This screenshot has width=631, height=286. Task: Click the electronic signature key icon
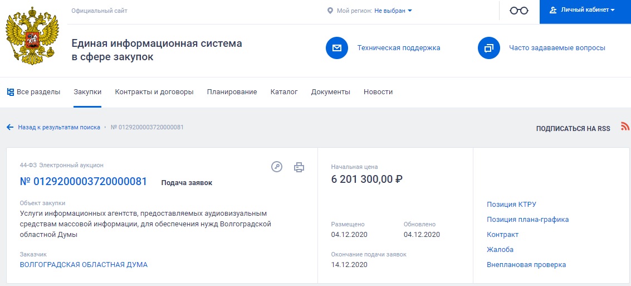pos(277,167)
